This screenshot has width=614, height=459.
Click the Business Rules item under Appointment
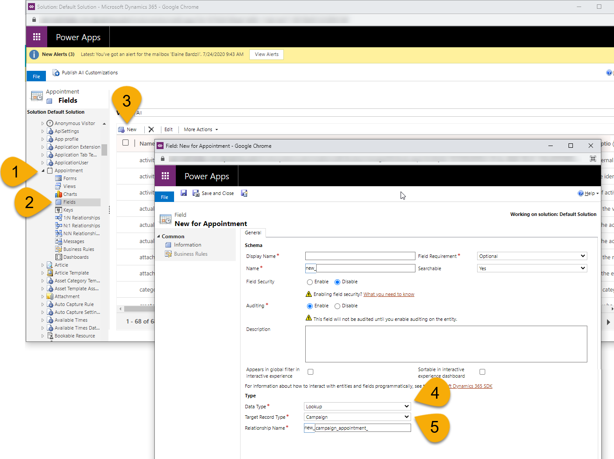tap(79, 249)
